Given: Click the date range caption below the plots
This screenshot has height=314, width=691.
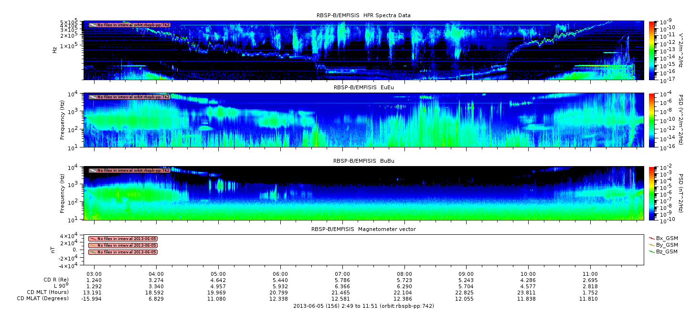Looking at the screenshot, I should (363, 306).
